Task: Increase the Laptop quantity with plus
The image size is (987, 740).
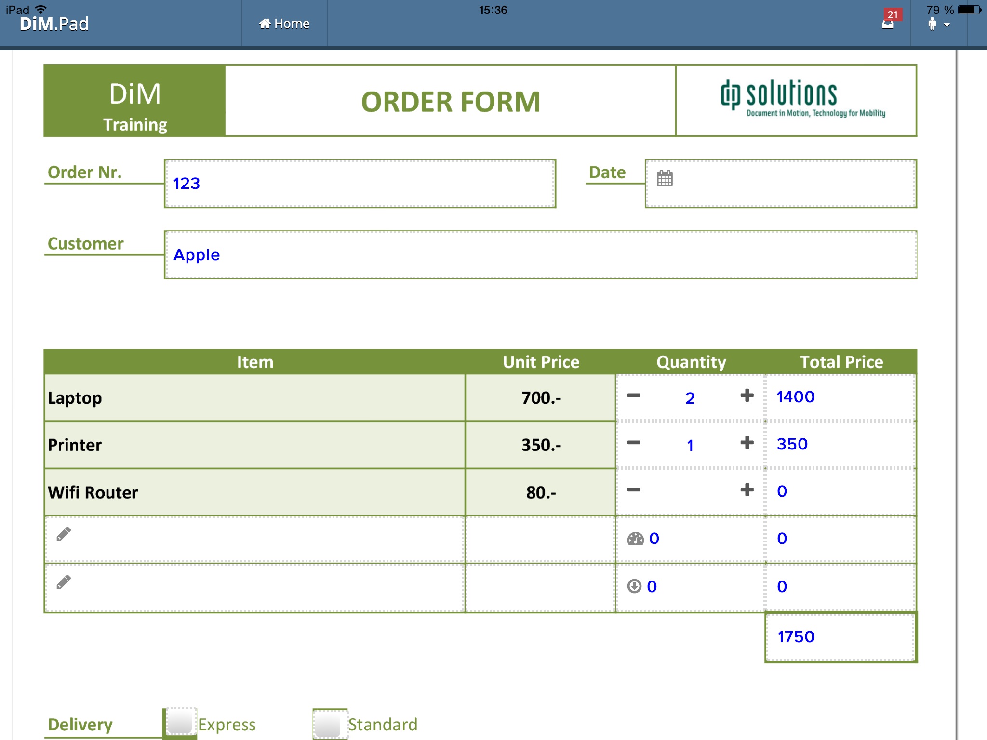Action: [x=747, y=396]
